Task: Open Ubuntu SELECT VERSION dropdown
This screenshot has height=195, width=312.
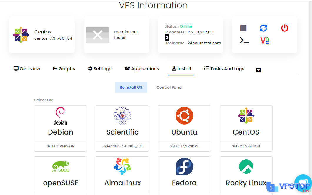Action: pos(184,146)
